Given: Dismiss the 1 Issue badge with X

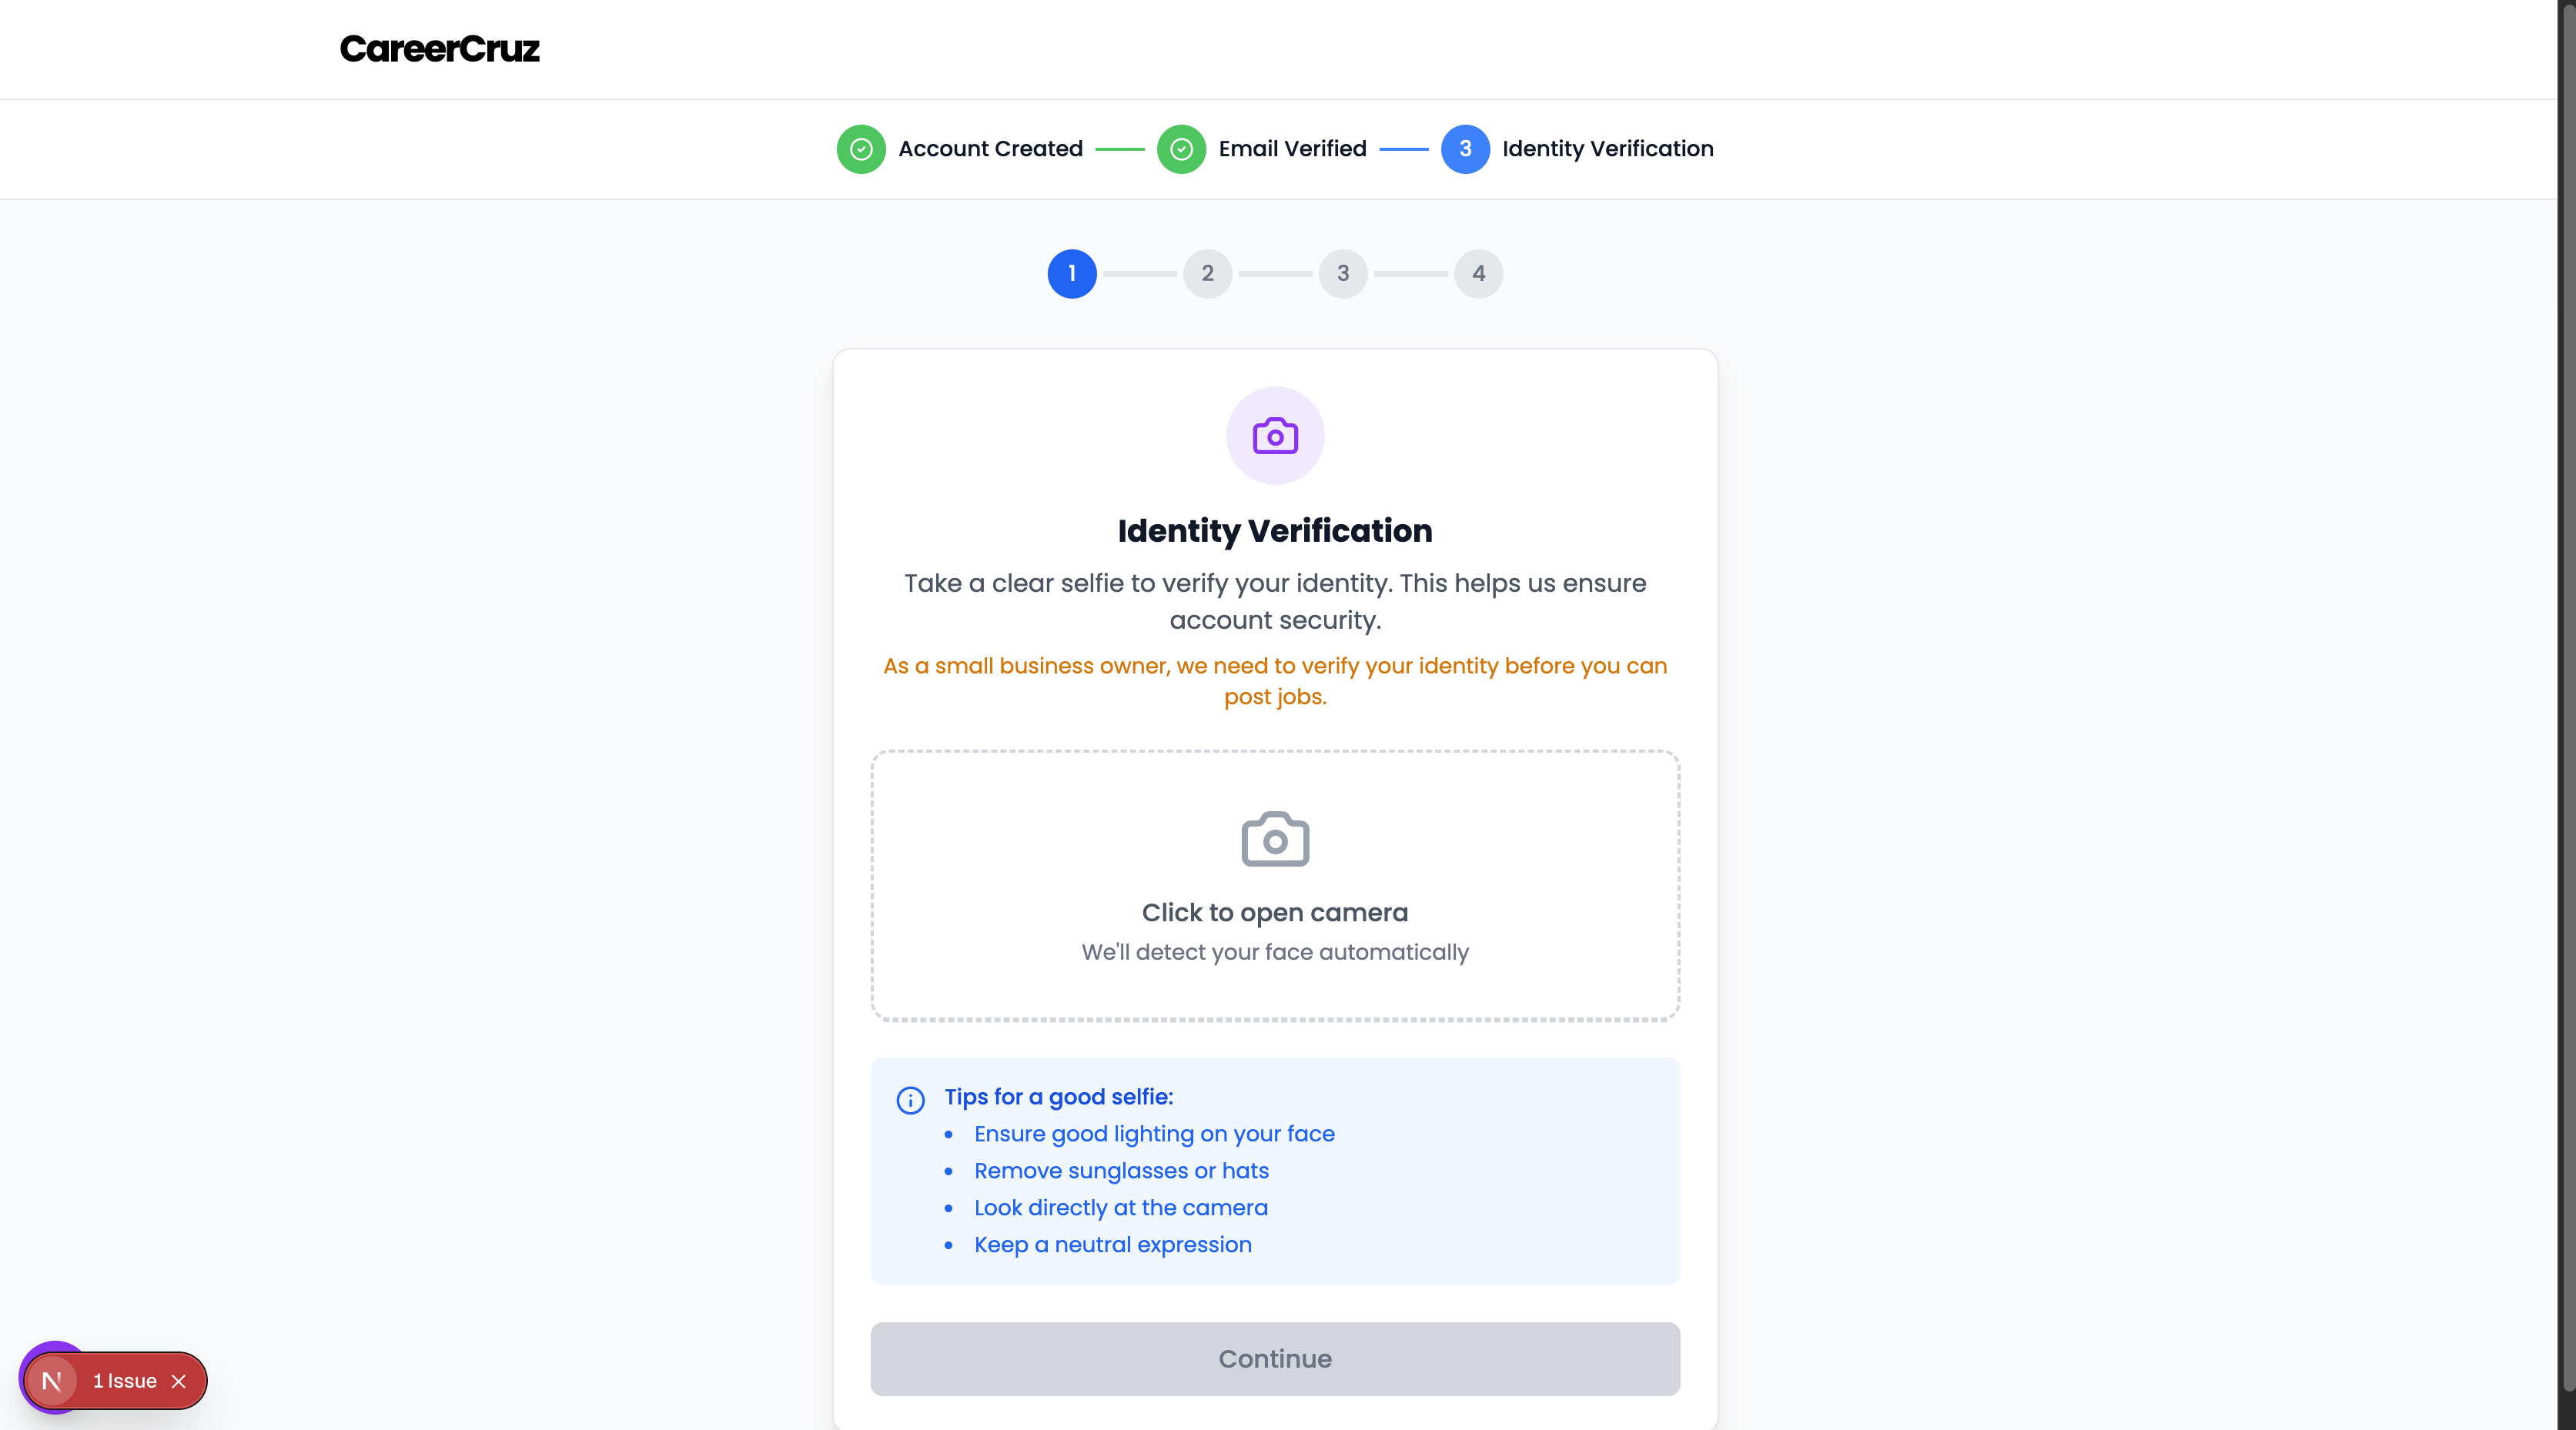Looking at the screenshot, I should pos(179,1381).
